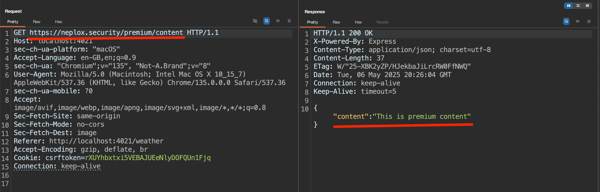Open the Render tab in Response
600x192 pixels.
point(383,22)
